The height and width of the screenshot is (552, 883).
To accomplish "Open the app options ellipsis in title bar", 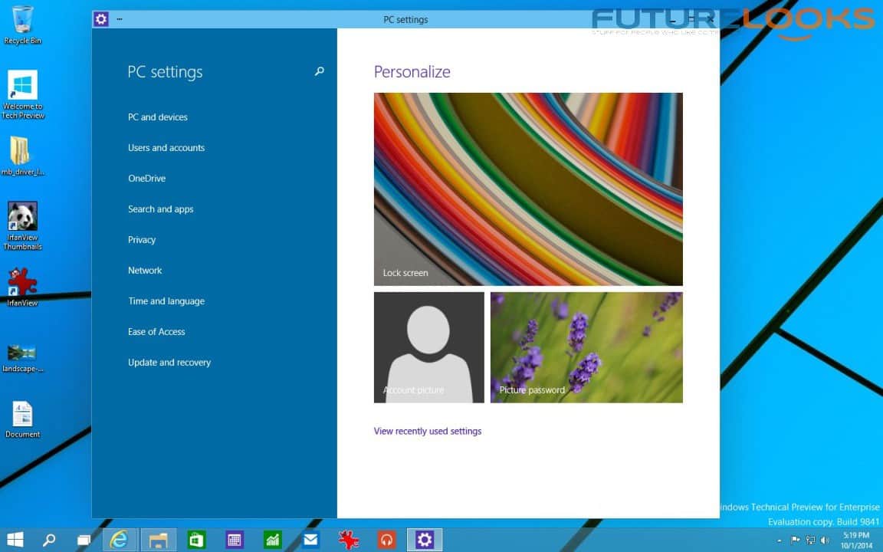I will tap(119, 19).
